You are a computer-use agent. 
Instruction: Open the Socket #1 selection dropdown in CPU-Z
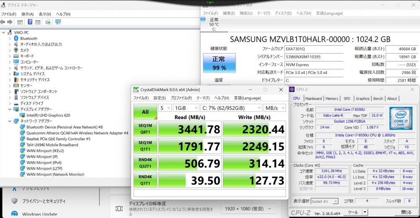324,201
